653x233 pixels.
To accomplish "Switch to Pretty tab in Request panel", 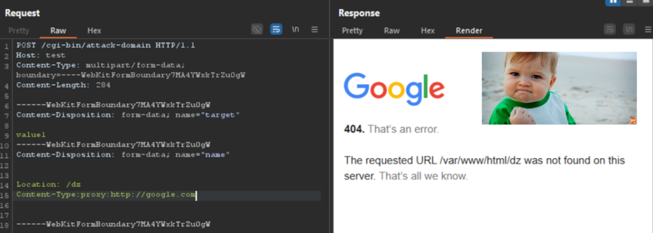I will pos(18,31).
